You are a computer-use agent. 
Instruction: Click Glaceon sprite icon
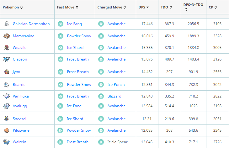pos(6,59)
